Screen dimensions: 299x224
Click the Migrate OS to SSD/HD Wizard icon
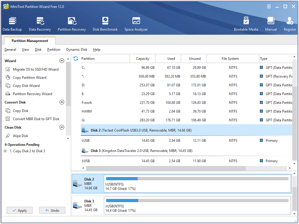tap(8, 69)
